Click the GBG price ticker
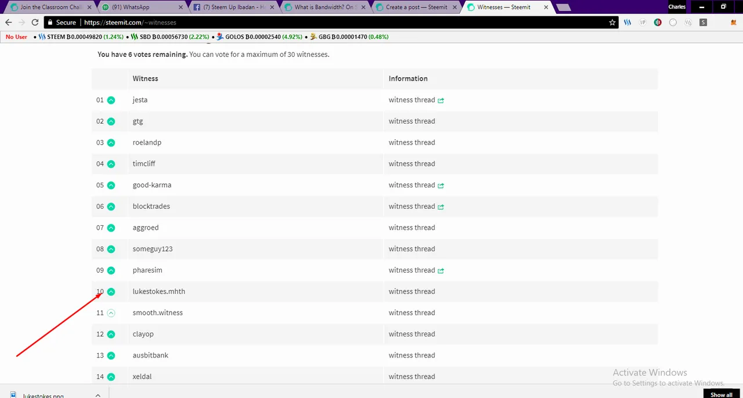Viewport: 743px width, 398px height. pyautogui.click(x=349, y=37)
